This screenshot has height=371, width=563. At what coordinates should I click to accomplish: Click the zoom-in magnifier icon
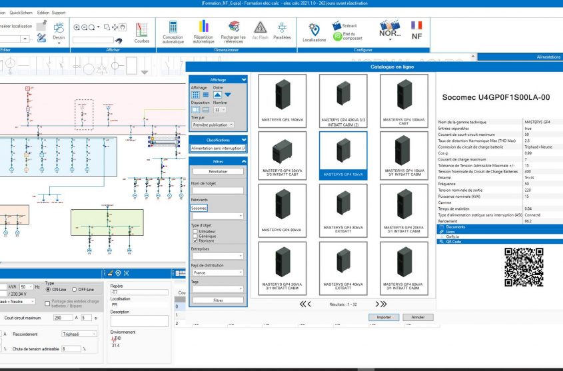pyautogui.click(x=77, y=27)
